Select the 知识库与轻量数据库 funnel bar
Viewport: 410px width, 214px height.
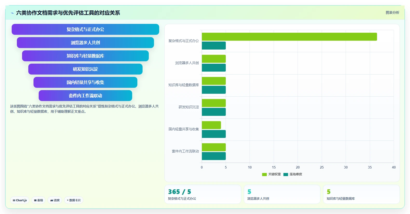click(x=85, y=56)
